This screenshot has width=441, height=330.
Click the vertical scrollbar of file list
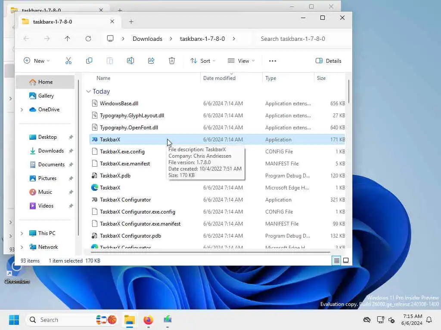pos(349,92)
